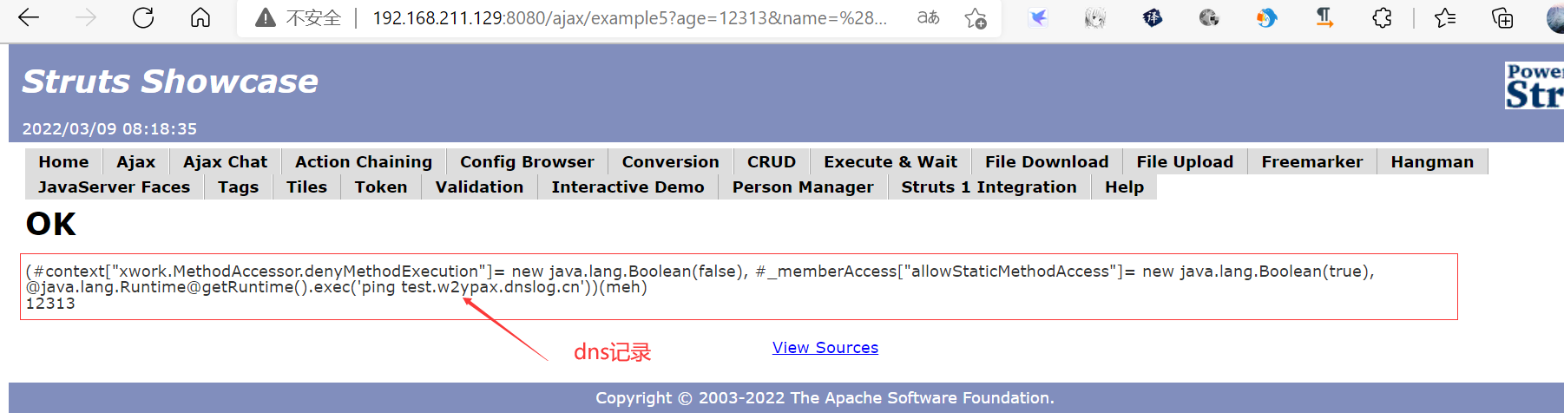Screen dimensions: 1564x419
Task: Open Execute & Wait
Action: tap(890, 161)
